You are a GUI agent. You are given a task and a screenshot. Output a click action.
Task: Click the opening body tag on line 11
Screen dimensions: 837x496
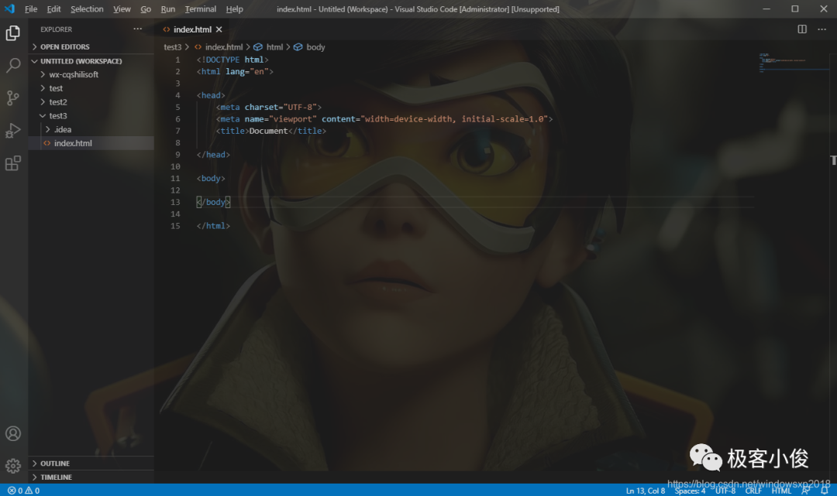point(211,179)
